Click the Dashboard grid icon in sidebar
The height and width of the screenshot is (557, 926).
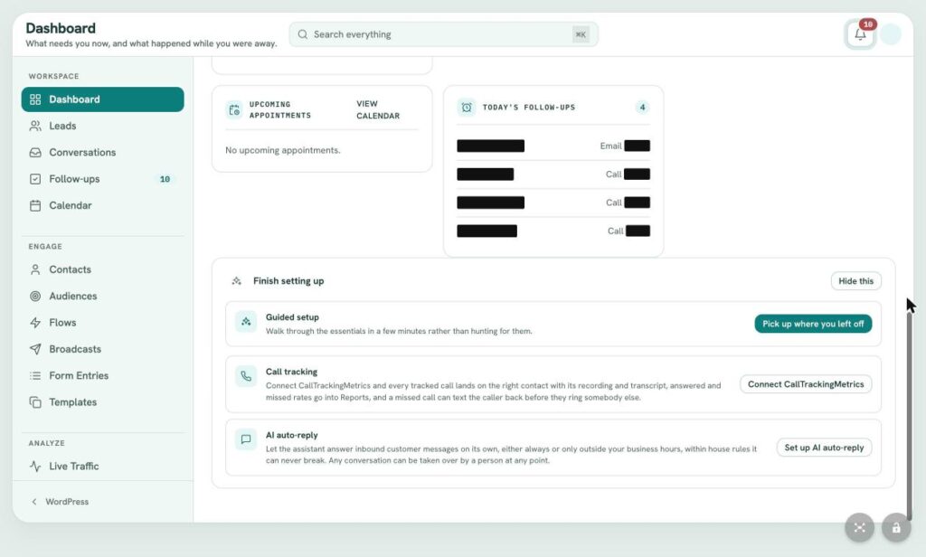[x=35, y=99]
